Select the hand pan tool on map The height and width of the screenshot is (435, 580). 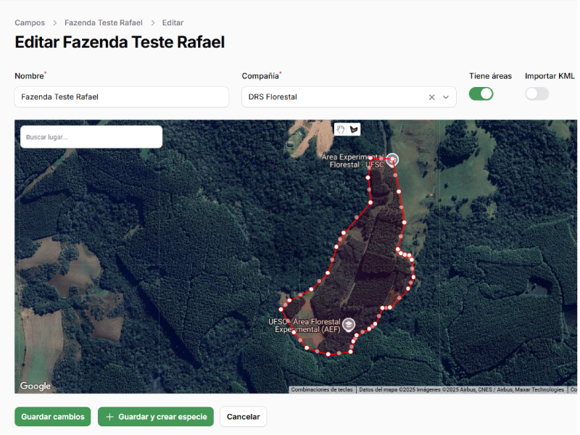click(x=340, y=129)
